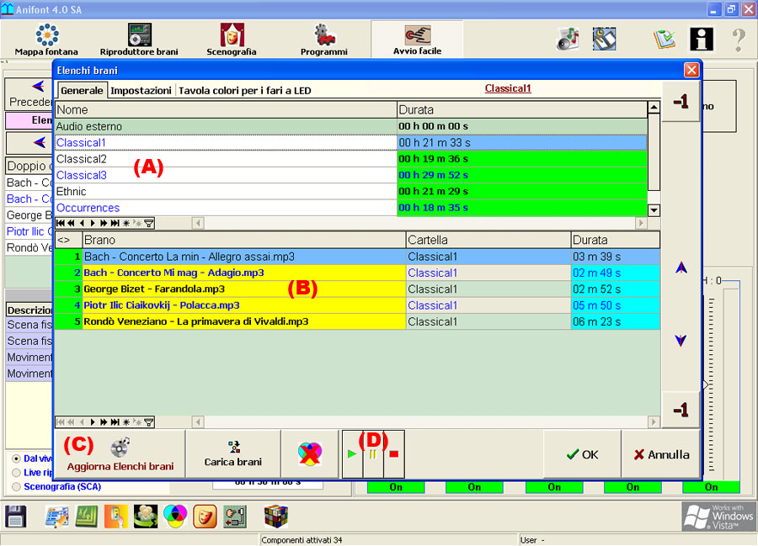Click insert asterisk in playlist list navigator
758x546 pixels.
[x=126, y=223]
